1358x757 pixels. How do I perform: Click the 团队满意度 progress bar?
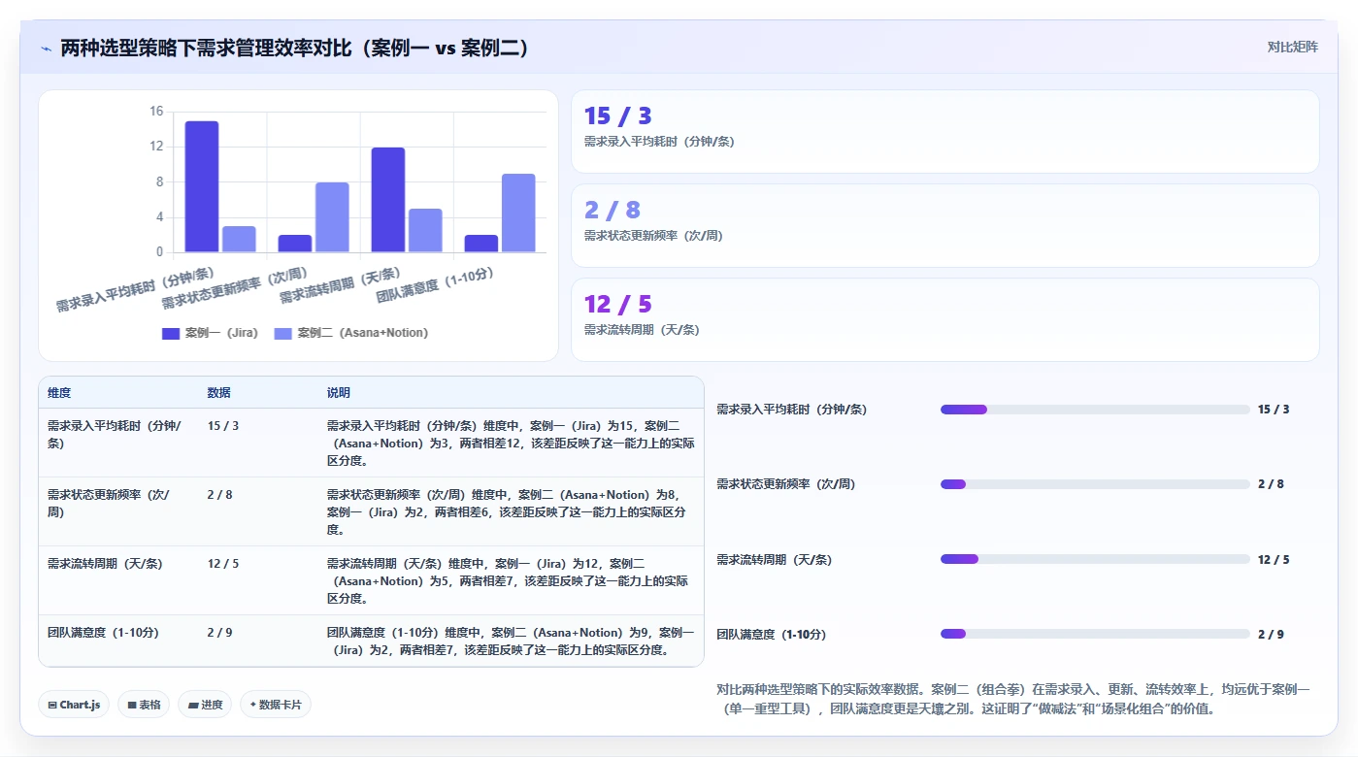click(x=1095, y=634)
